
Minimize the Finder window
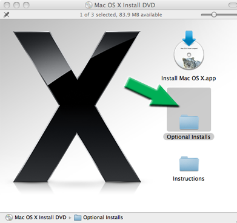click(16, 5)
